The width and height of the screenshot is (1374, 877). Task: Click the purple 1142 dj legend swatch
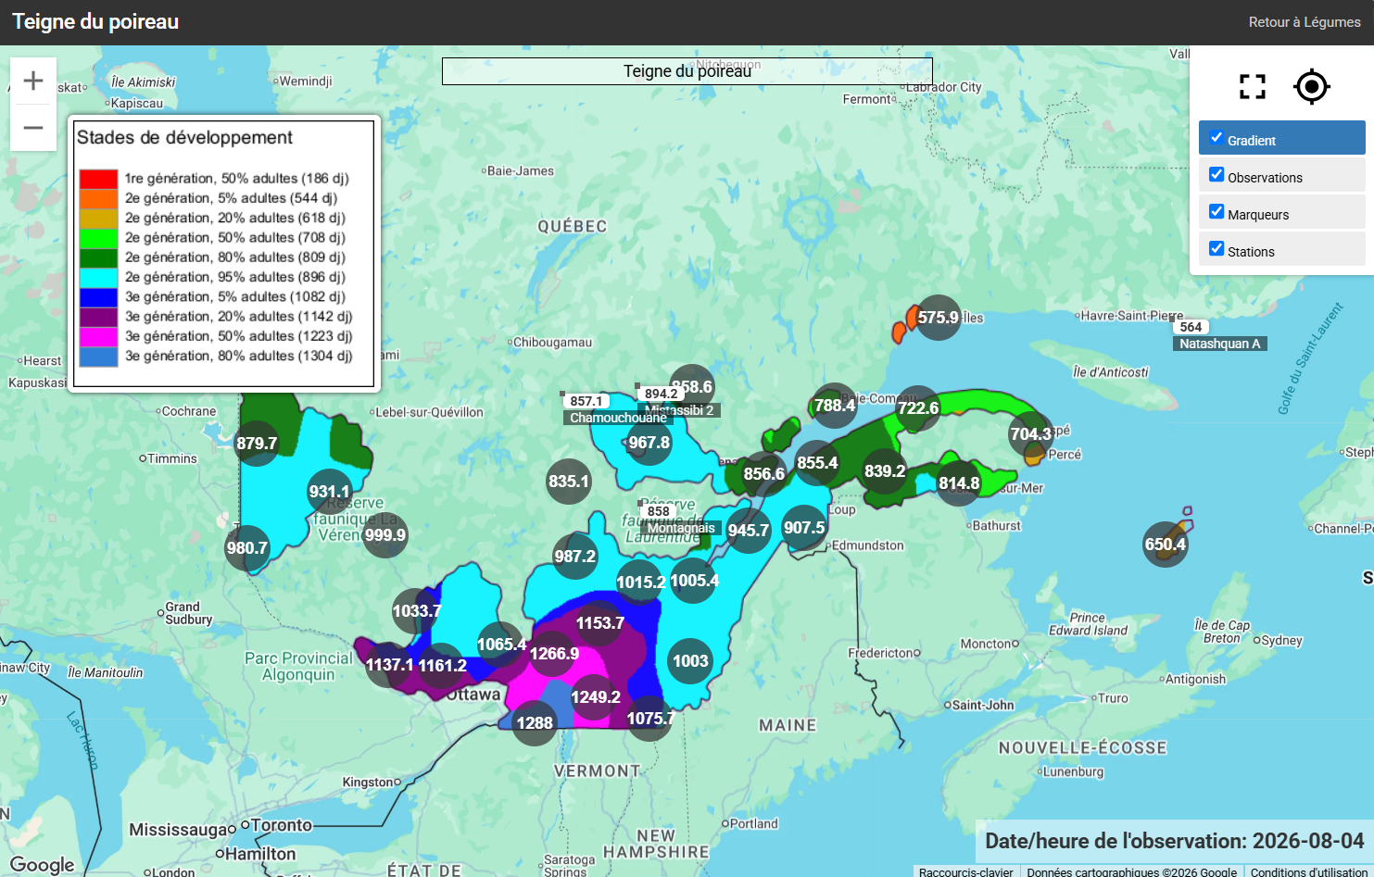click(98, 317)
